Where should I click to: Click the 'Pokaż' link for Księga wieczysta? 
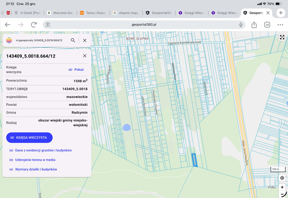[x=76, y=69]
